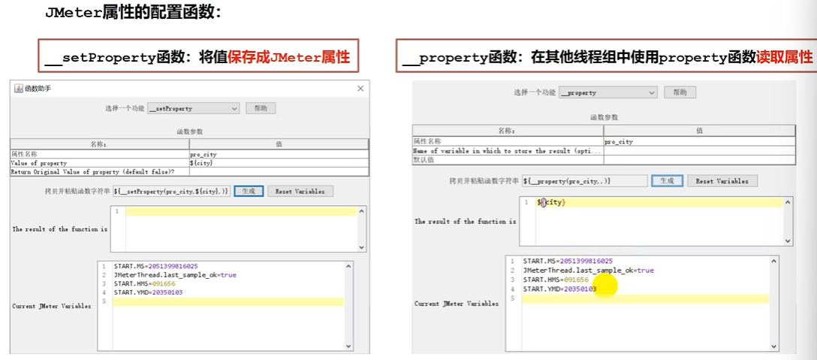Image resolution: width=817 pixels, height=360 pixels.
Task: Click 帮助 button beside __setProperty
Action: 261,108
